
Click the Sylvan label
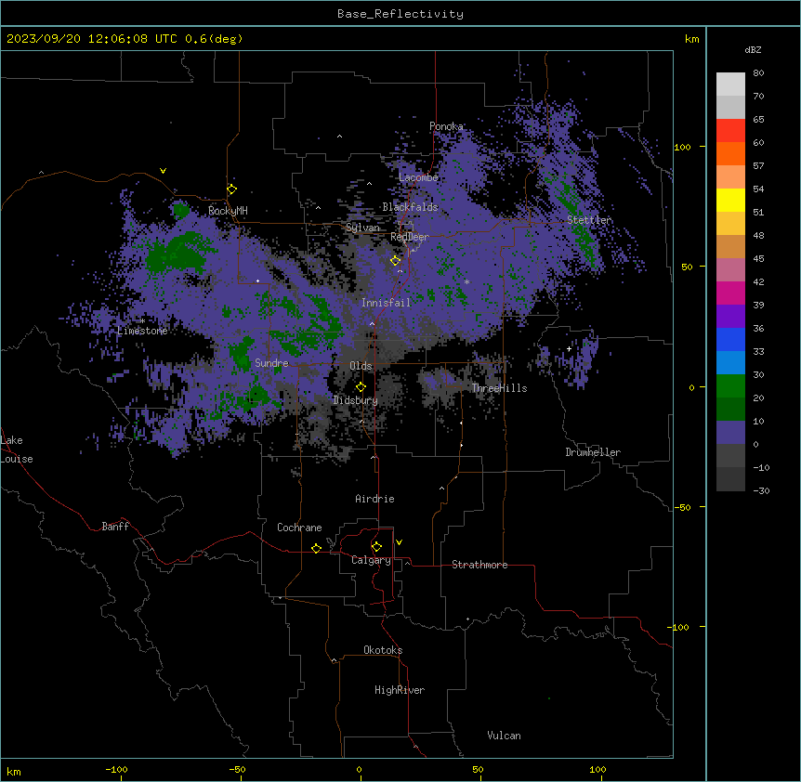click(x=362, y=228)
